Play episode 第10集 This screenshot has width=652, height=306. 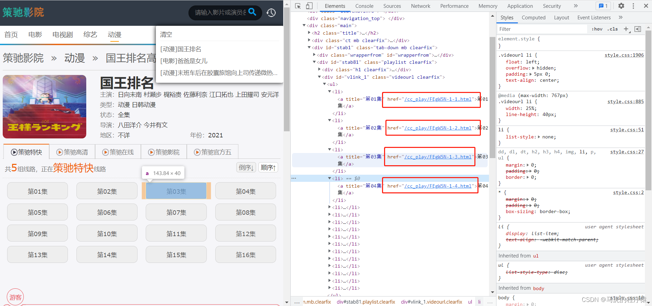pyautogui.click(x=107, y=234)
